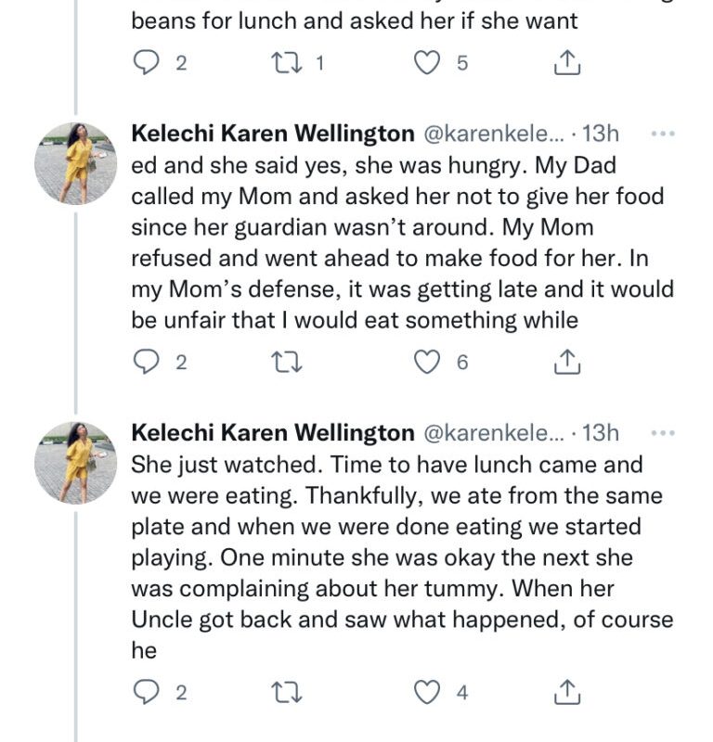Image resolution: width=713 pixels, height=742 pixels.
Task: Like the tweet with 6 likes
Action: (426, 363)
